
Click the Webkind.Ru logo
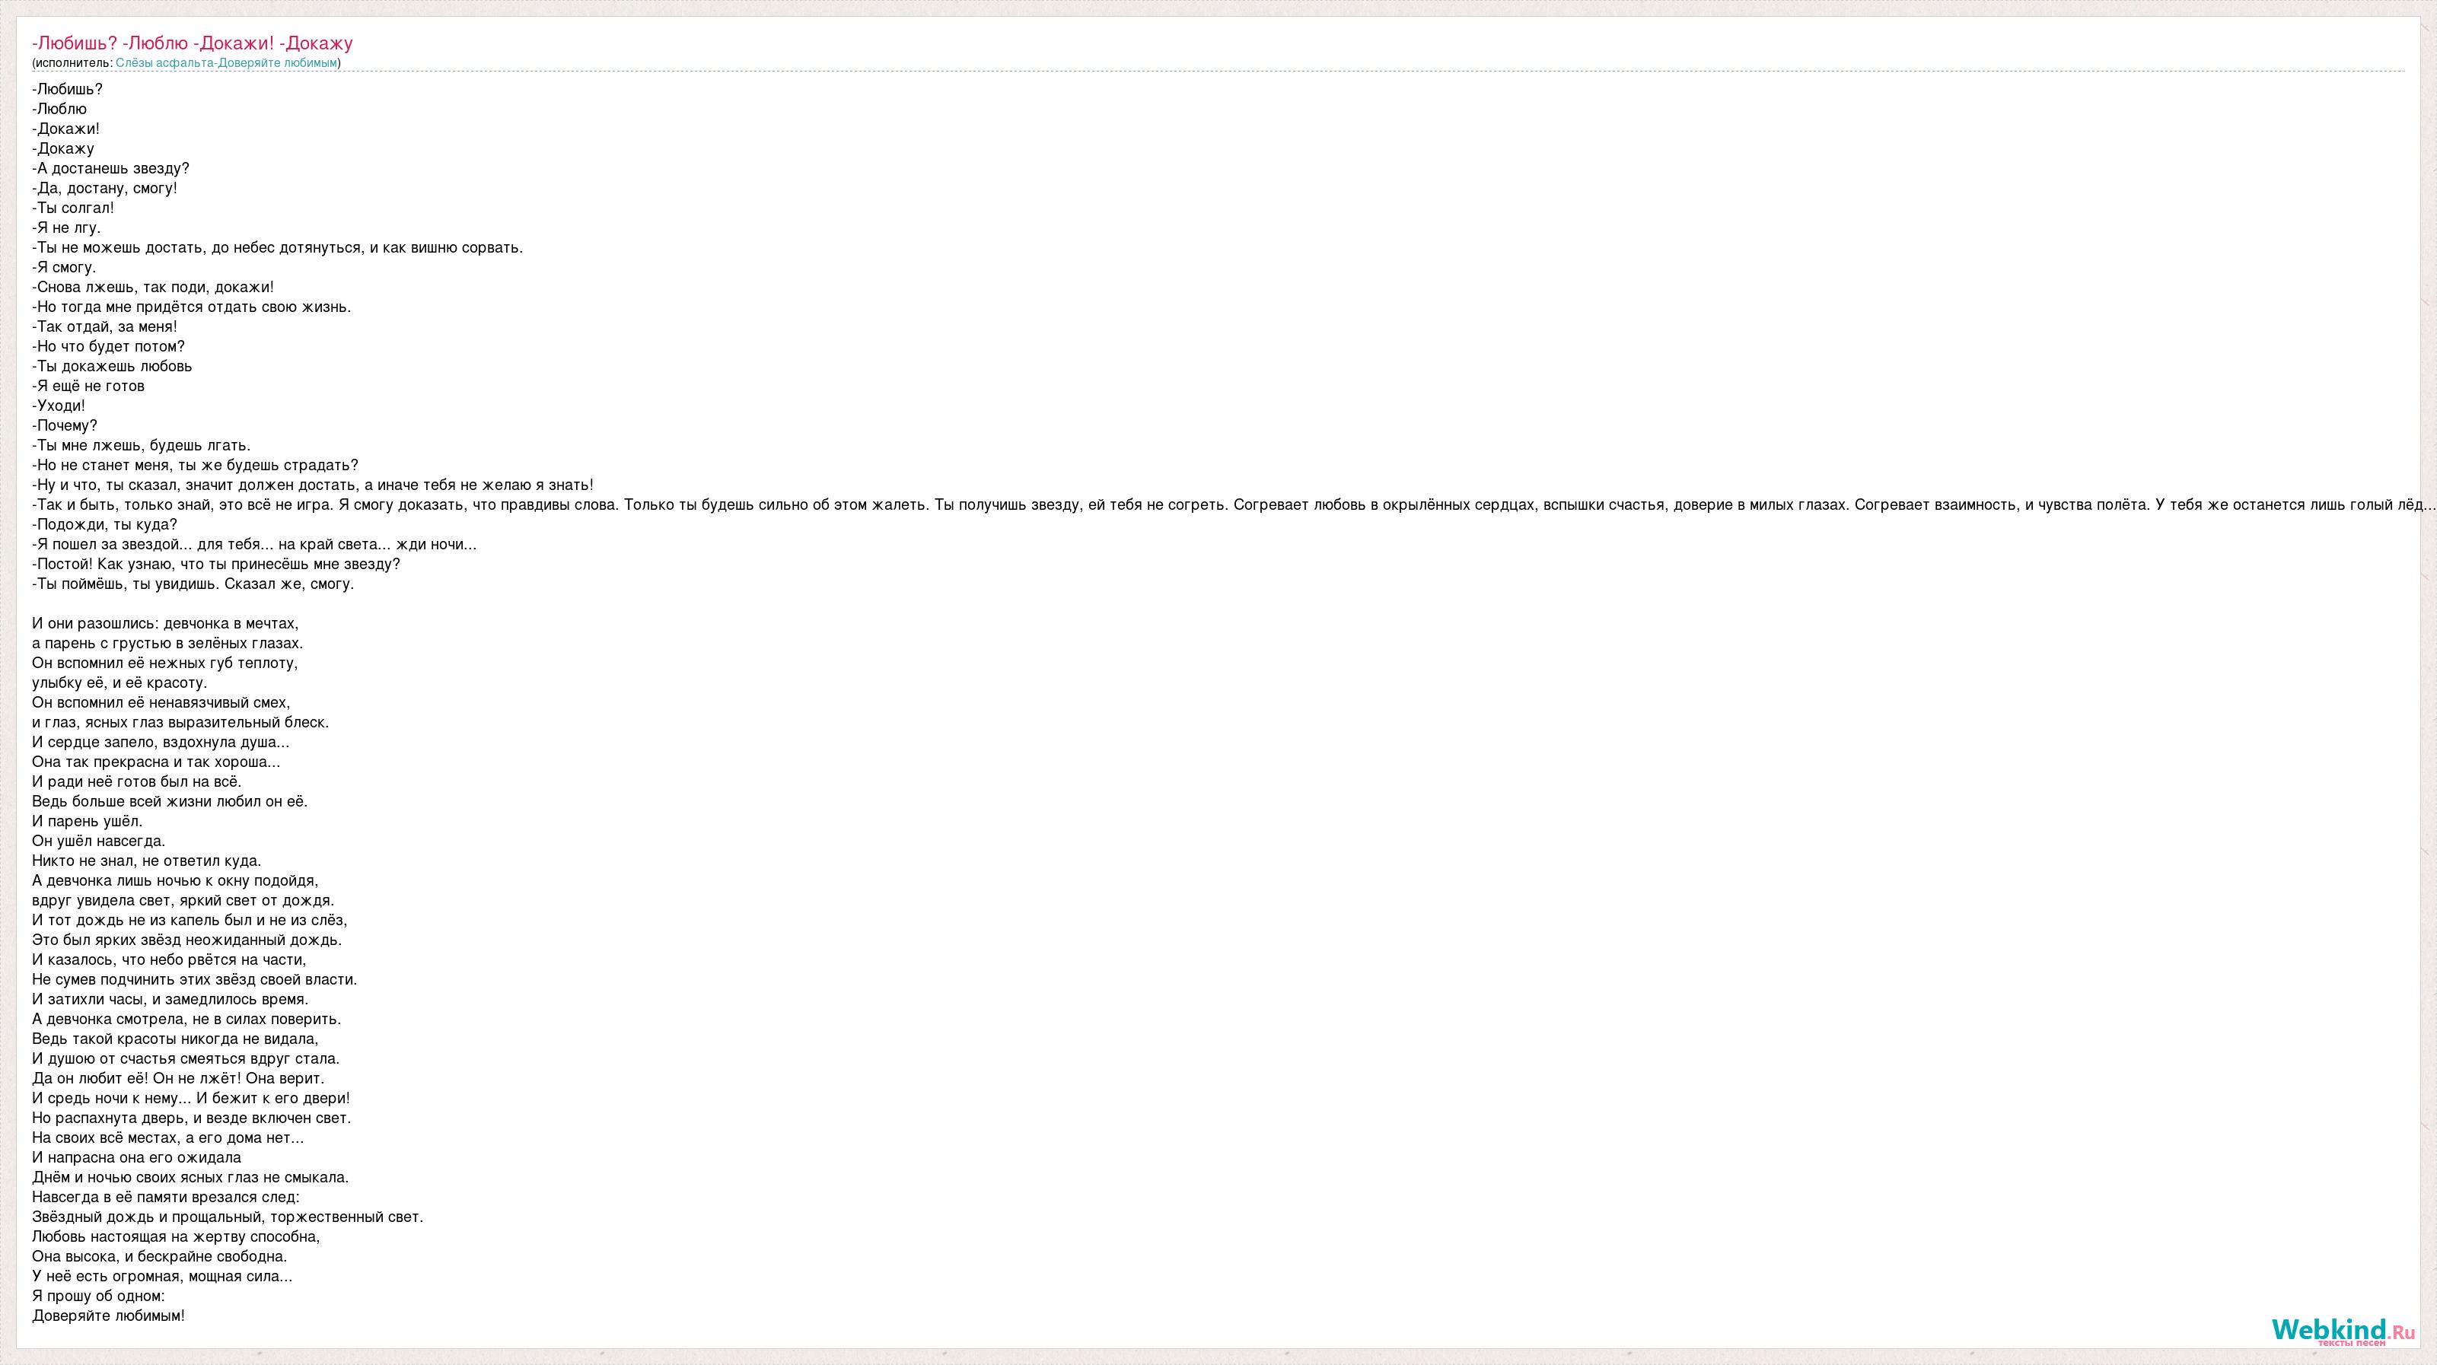(x=2343, y=1330)
